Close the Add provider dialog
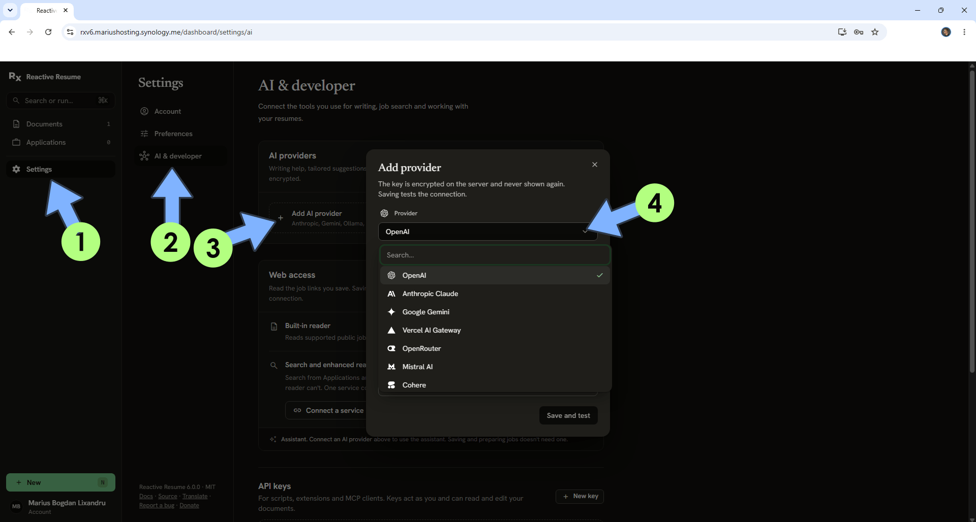Viewport: 976px width, 522px height. 595,165
